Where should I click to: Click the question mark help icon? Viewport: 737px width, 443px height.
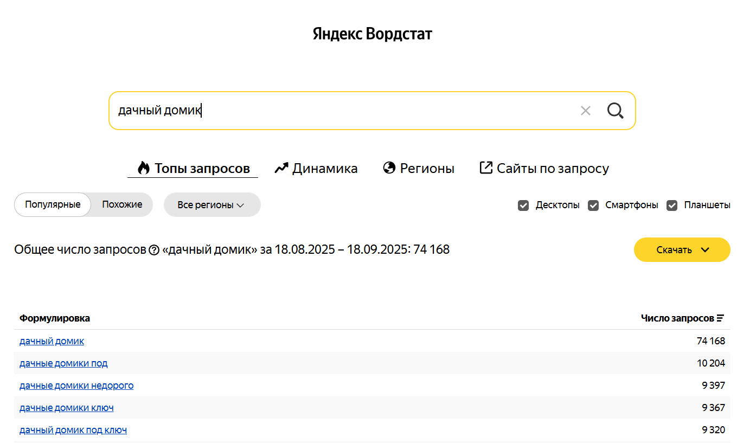tap(154, 250)
